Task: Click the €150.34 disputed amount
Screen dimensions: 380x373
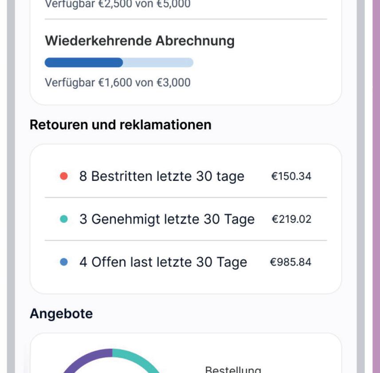Action: 291,176
